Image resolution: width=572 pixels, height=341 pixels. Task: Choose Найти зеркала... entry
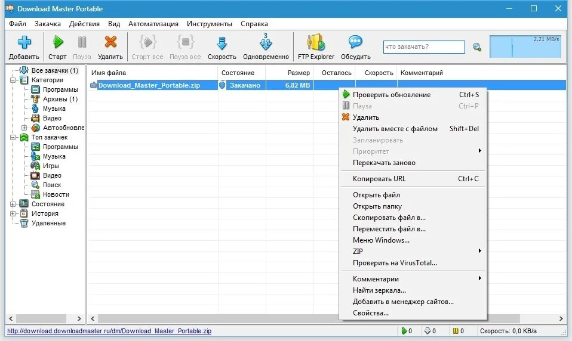(x=413, y=290)
